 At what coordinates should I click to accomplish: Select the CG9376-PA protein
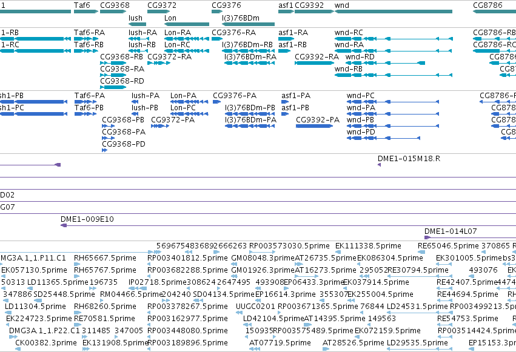(217, 102)
